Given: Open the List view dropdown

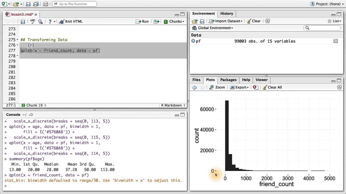Looking at the screenshot, I should (334, 21).
